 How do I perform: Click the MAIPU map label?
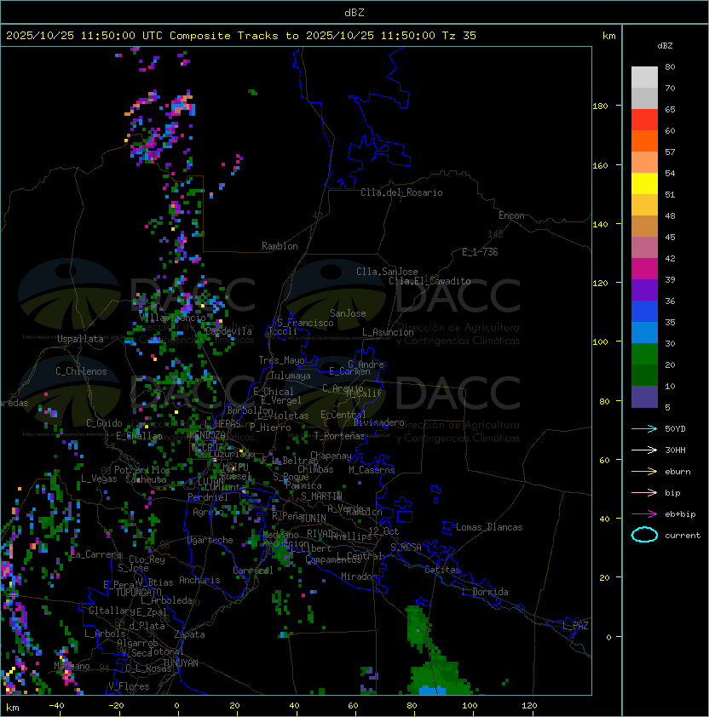[235, 467]
